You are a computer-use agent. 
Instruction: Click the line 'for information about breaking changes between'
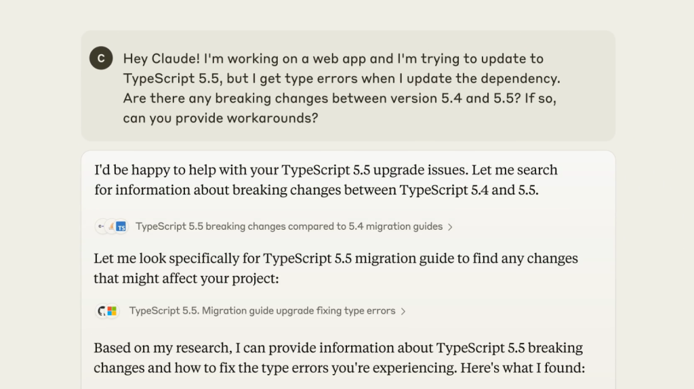pyautogui.click(x=317, y=190)
